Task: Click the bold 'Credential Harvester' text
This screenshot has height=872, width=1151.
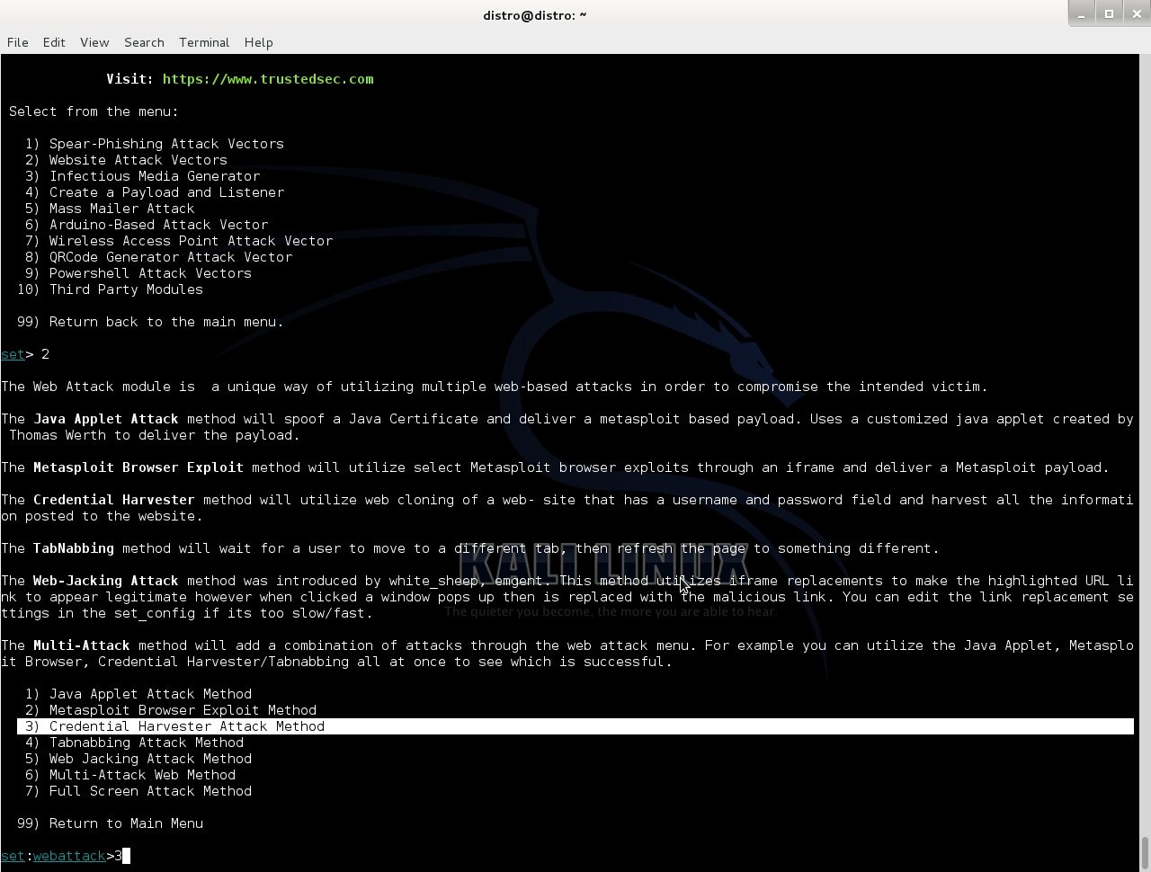Action: [114, 500]
